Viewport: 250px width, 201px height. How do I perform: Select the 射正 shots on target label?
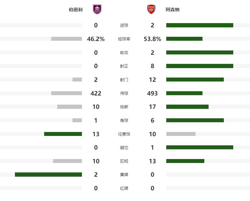(x=124, y=66)
